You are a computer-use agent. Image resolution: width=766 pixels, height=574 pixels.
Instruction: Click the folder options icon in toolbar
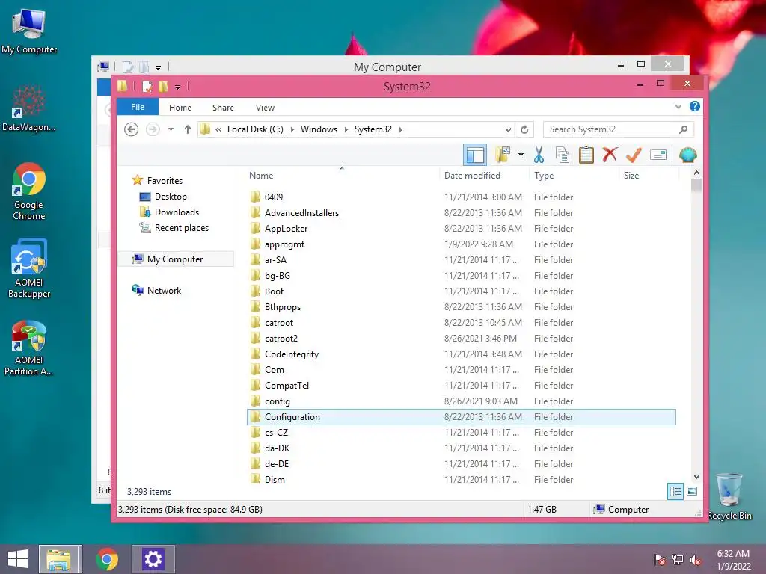tap(503, 155)
